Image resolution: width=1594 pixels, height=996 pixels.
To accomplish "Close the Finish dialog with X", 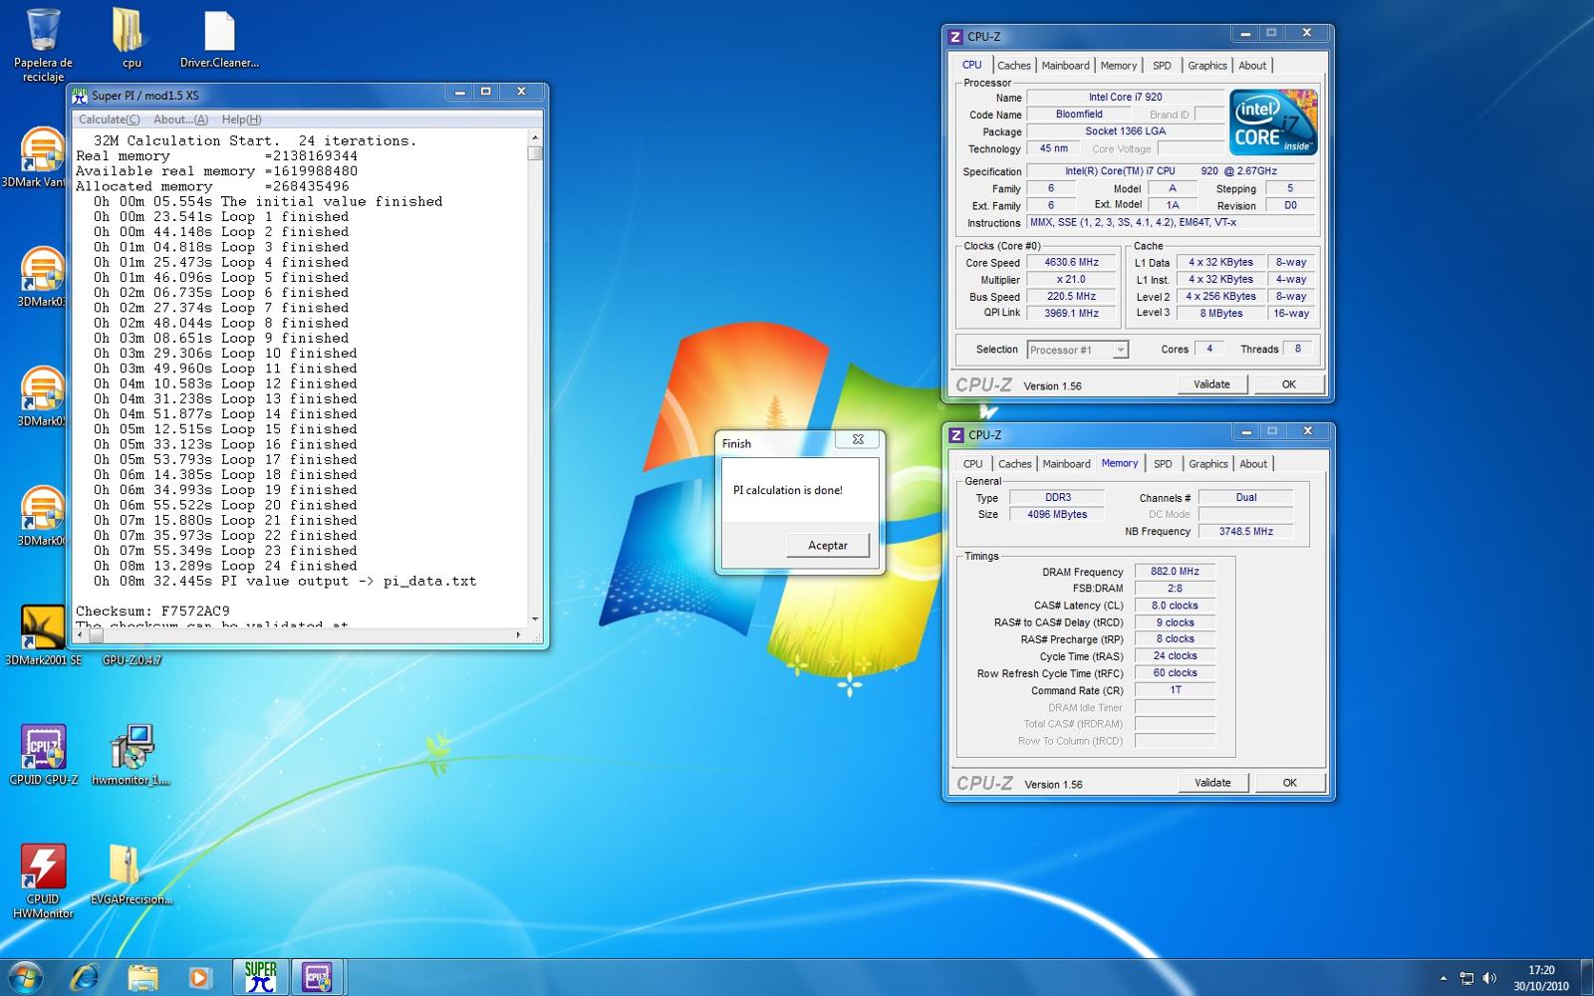I will pos(858,439).
